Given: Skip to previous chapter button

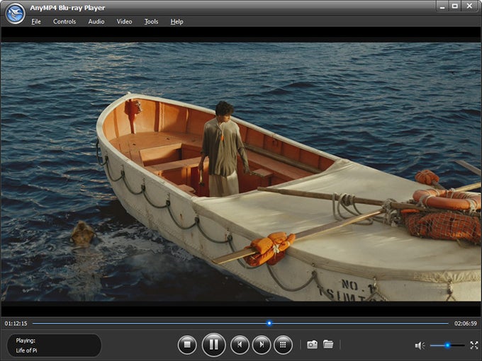Looking at the screenshot, I should click(x=240, y=345).
